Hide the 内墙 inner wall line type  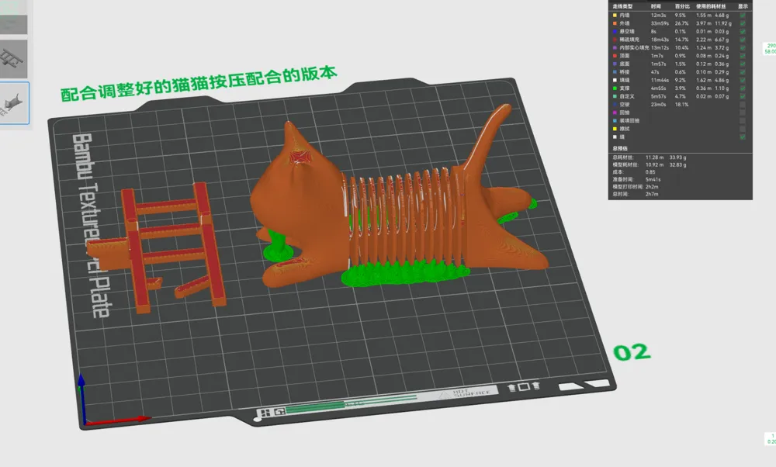click(x=743, y=16)
